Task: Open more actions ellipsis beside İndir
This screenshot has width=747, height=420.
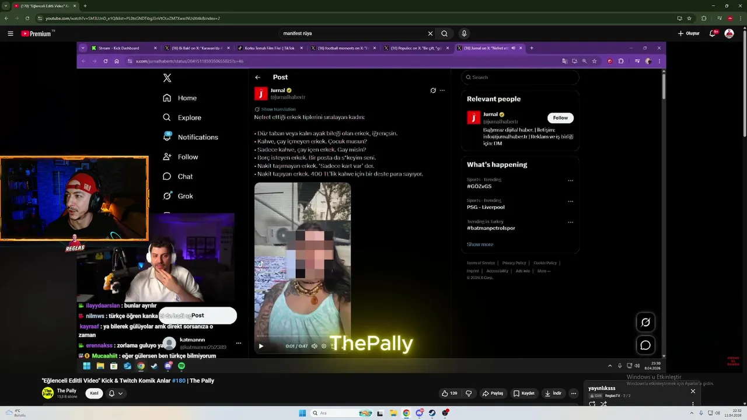Action: click(x=574, y=393)
